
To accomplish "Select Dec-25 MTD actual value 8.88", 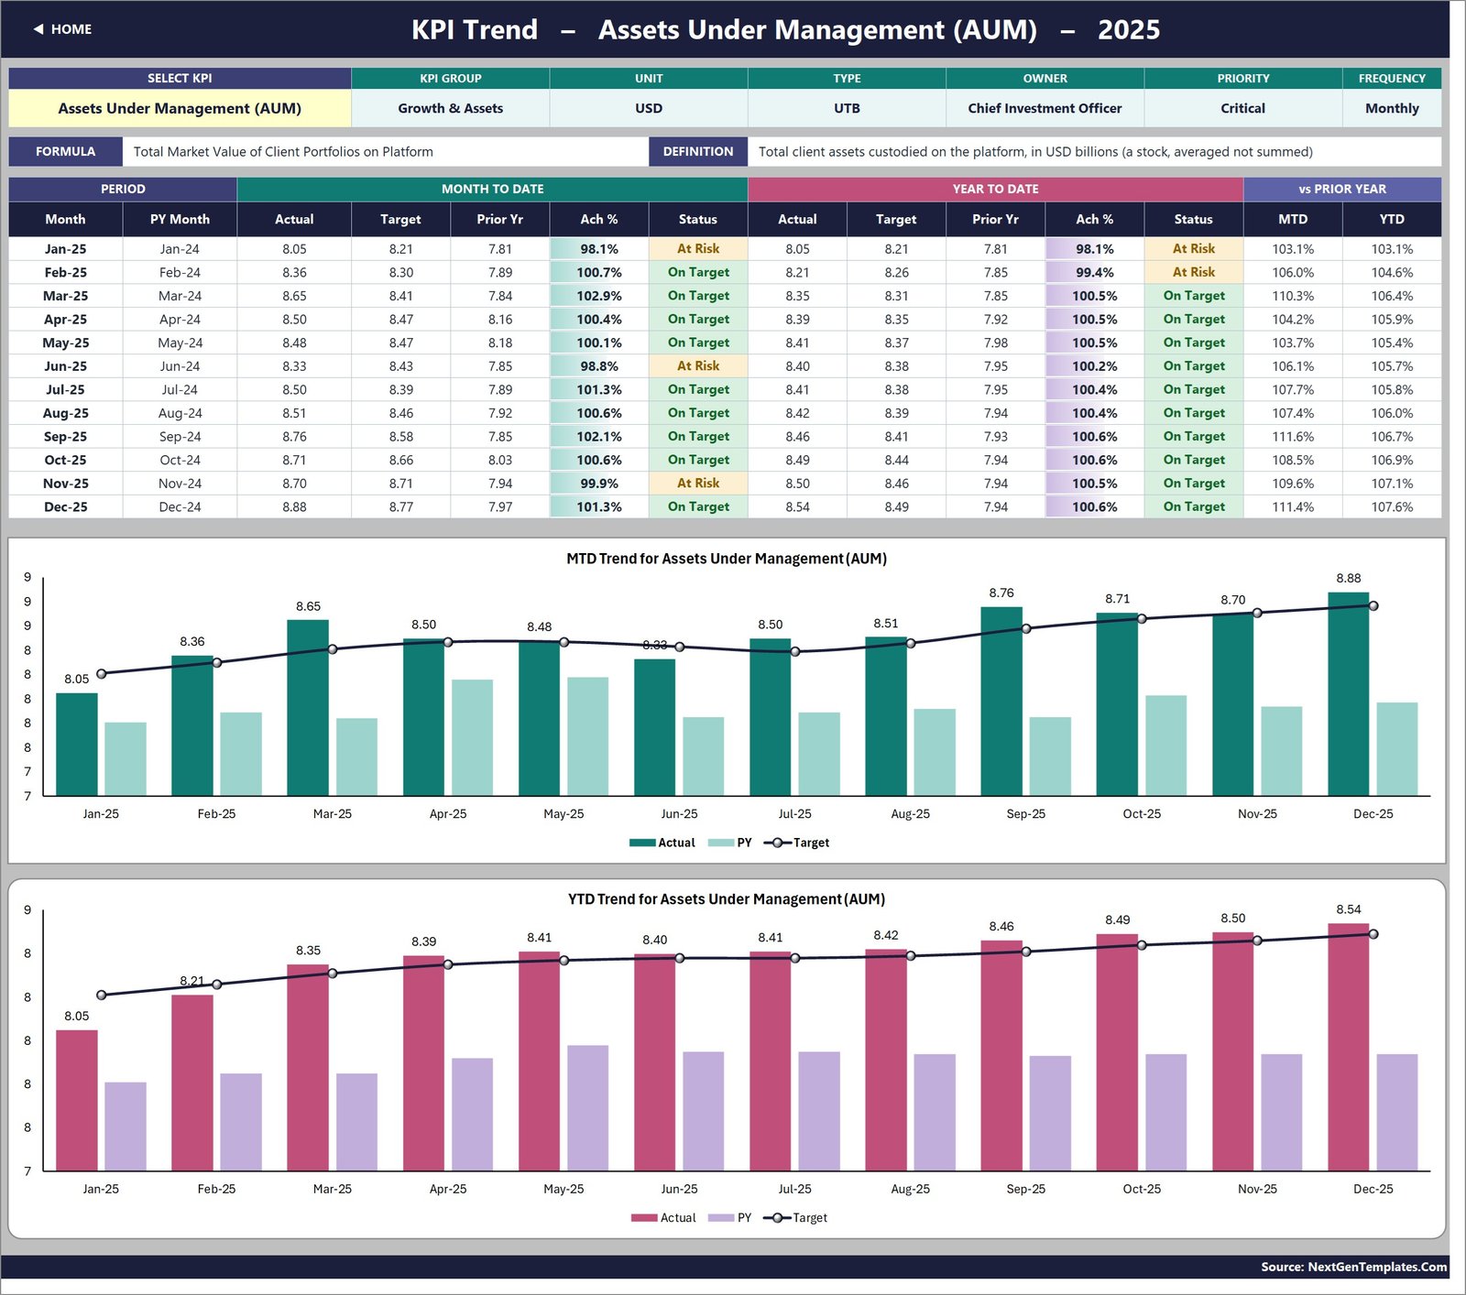I will coord(294,507).
